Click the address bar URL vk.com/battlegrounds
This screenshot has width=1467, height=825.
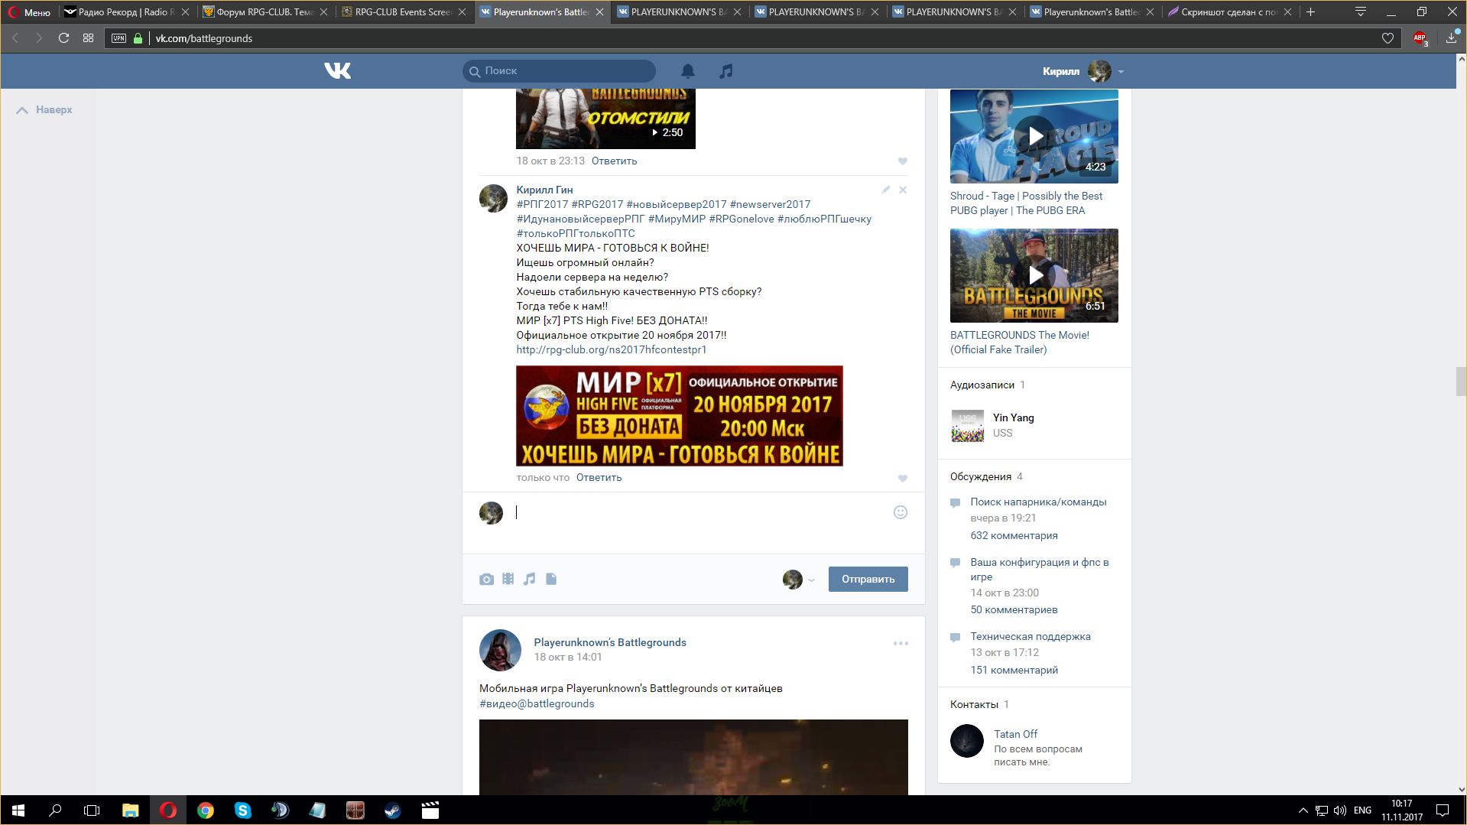coord(204,38)
